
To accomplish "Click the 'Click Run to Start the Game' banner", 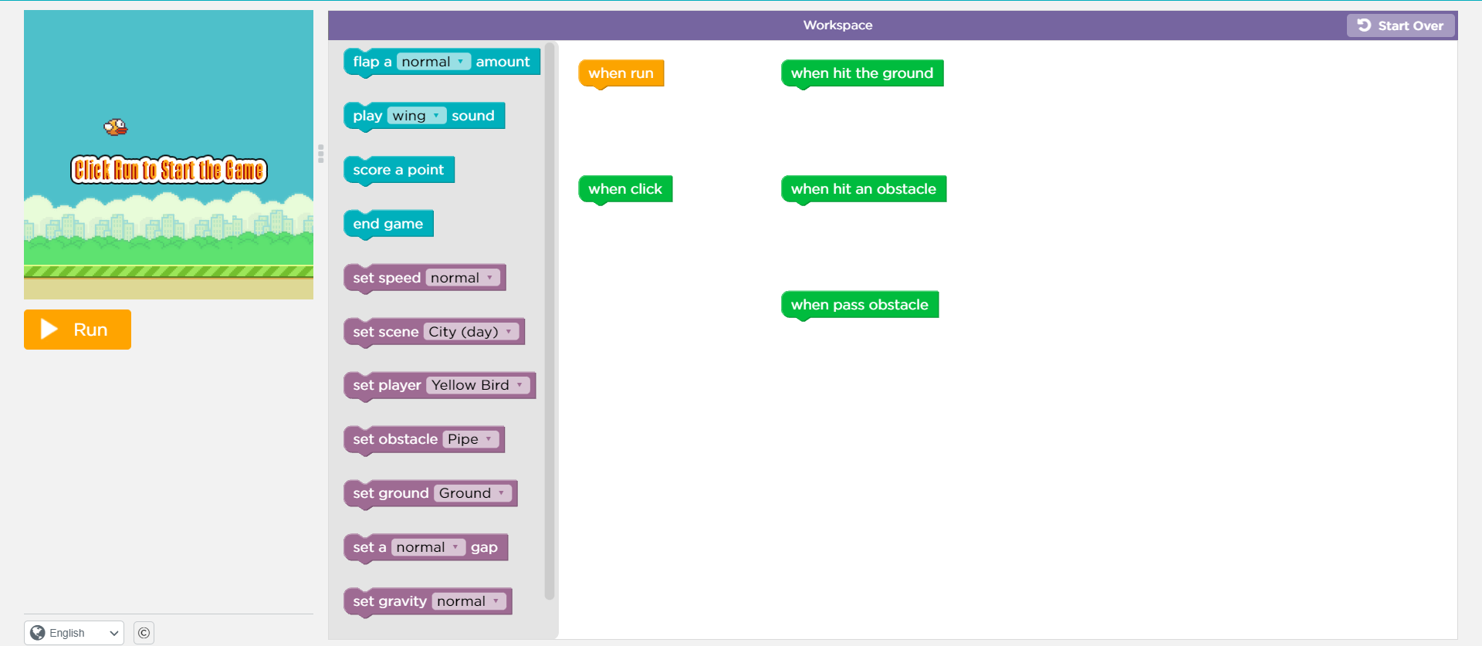I will click(169, 170).
